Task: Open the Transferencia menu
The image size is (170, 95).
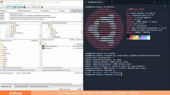Action: [19, 5]
